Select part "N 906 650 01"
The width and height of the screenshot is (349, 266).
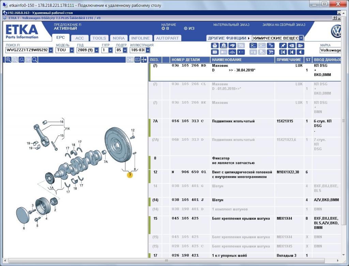pyautogui.click(x=189, y=172)
